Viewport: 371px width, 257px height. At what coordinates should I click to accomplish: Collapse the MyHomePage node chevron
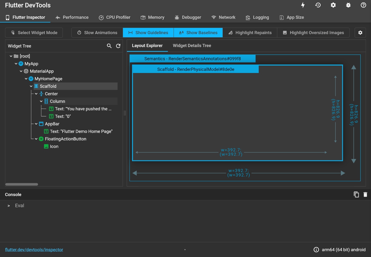click(x=26, y=79)
